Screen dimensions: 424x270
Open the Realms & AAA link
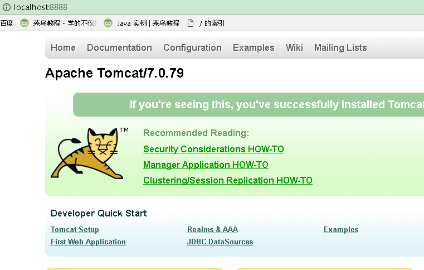(x=212, y=230)
